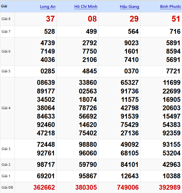Select Bình Phước special prize 392989
Image resolution: width=182 pixels, height=193 pixels.
170,187
